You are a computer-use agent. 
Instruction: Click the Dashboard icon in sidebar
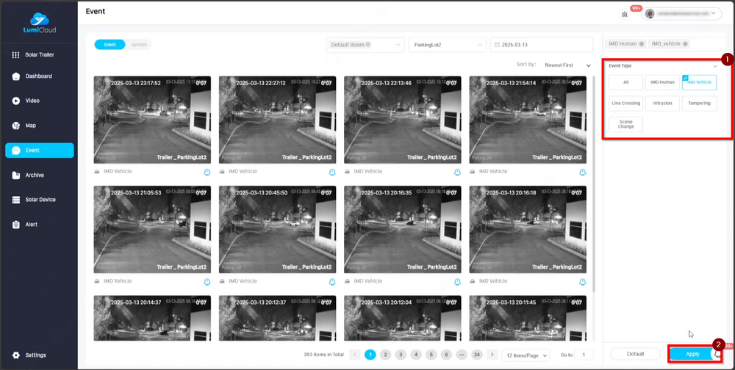pyautogui.click(x=15, y=76)
